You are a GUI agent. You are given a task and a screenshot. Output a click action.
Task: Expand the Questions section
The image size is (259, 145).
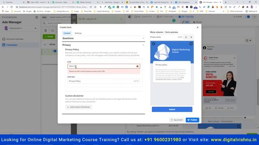coord(104,38)
